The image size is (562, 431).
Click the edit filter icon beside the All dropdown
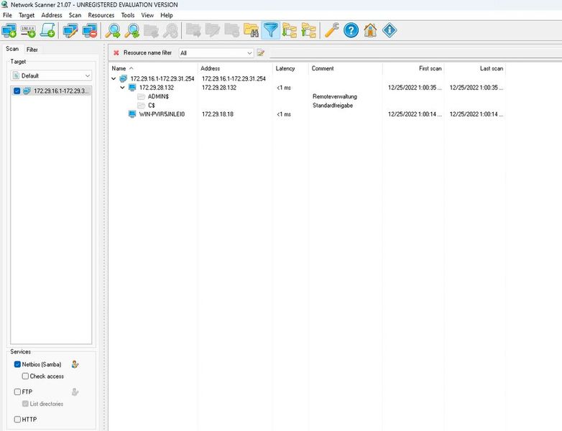pos(261,53)
